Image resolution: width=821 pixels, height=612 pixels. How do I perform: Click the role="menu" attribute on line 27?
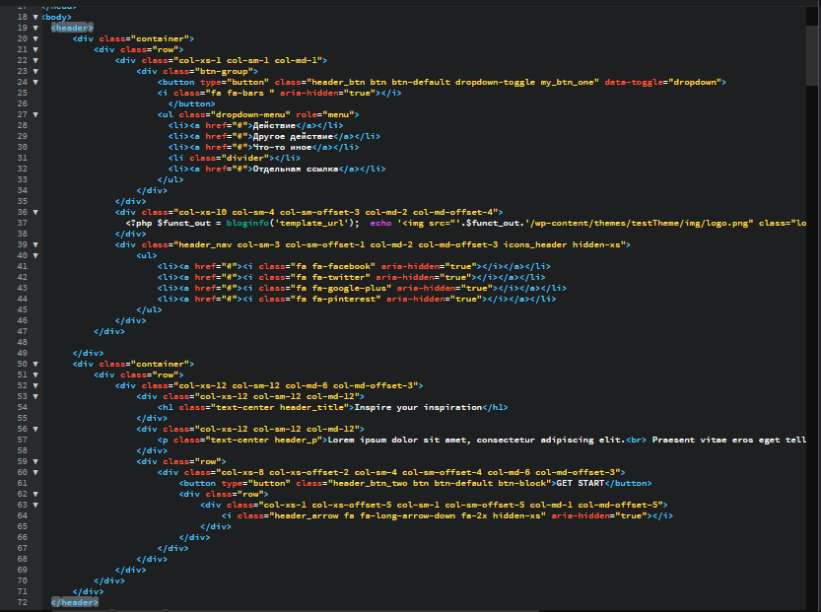coord(325,114)
